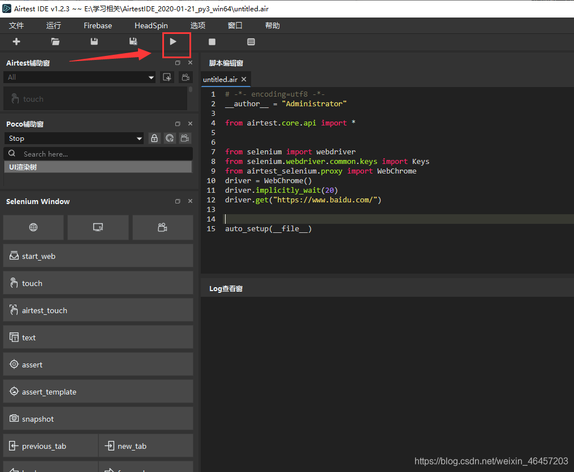Click the Selenium globe browser icon

(x=33, y=227)
